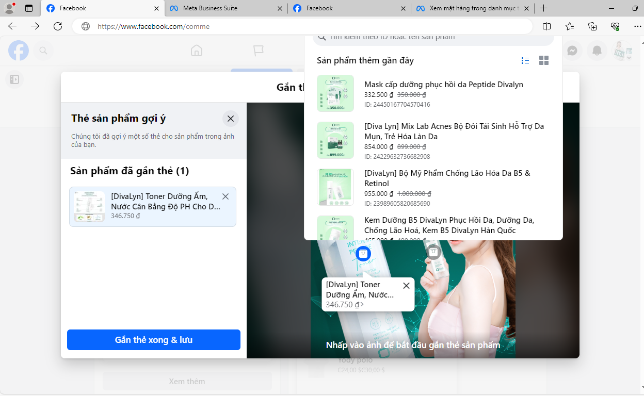644x396 pixels.
Task: Select Mix Lab Acnes Bộ Đôi product
Action: pos(454,131)
